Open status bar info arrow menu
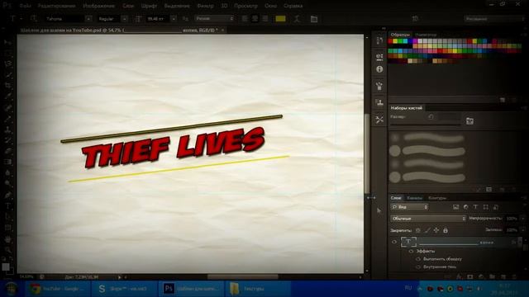 [119, 277]
